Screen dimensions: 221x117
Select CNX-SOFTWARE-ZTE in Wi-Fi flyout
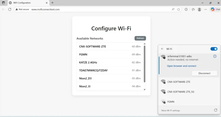[x=189, y=82]
